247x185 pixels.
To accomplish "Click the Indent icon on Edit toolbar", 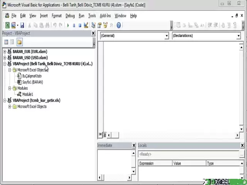I will point(210,25).
